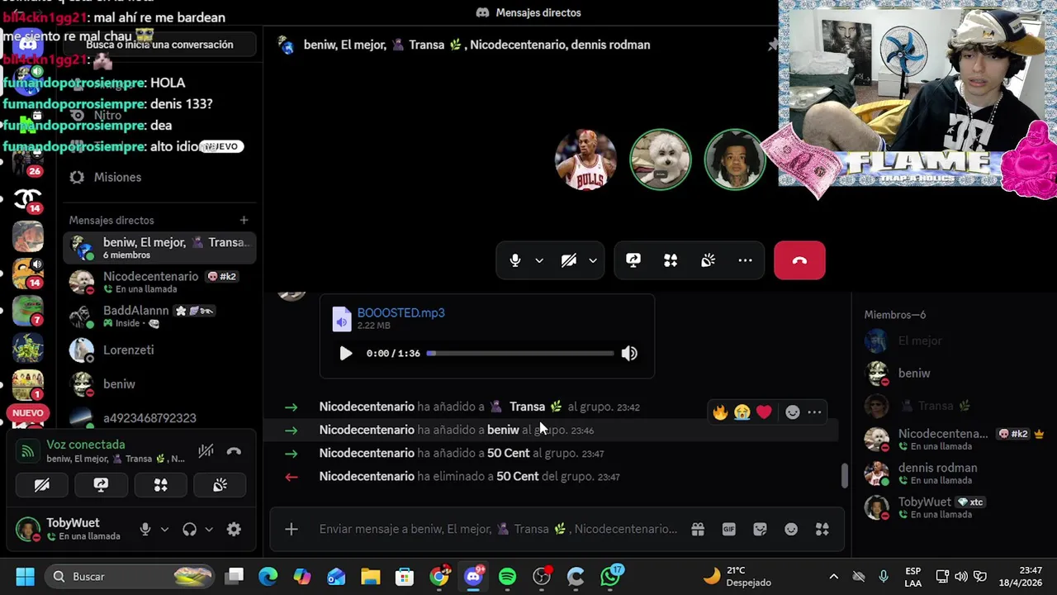Select beniw in members list
Screen dimensions: 1057x595
(x=952, y=373)
